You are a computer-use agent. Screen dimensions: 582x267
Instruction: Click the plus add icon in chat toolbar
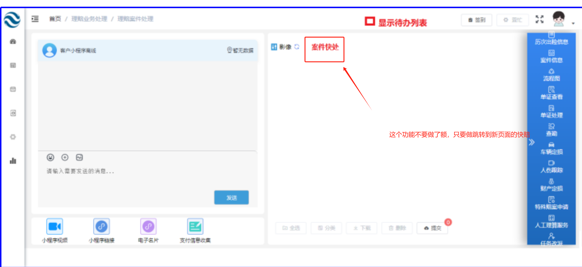[65, 157]
